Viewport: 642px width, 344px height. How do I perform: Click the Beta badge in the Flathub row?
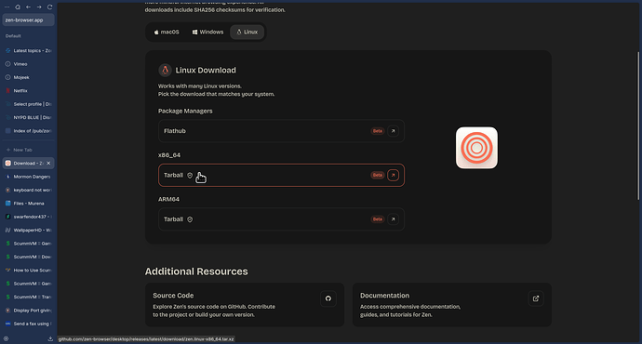pos(378,131)
